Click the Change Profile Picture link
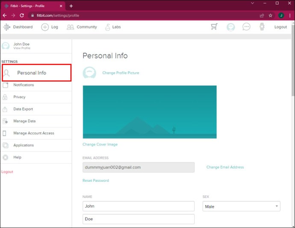This screenshot has height=228, width=295. click(x=121, y=73)
